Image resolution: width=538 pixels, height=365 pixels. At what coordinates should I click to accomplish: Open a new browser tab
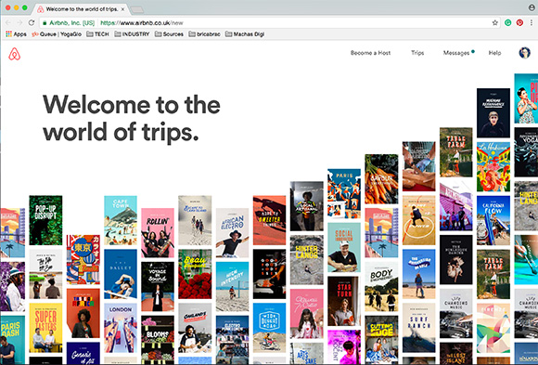(137, 9)
